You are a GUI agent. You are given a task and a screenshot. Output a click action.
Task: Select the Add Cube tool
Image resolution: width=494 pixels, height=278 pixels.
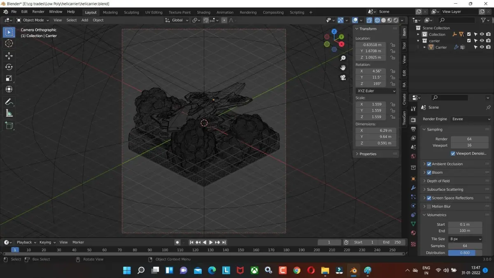(9, 126)
